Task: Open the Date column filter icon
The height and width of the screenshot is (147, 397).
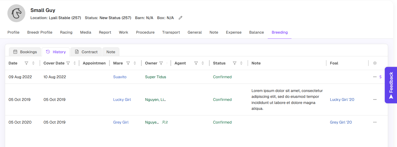Action: (26, 63)
